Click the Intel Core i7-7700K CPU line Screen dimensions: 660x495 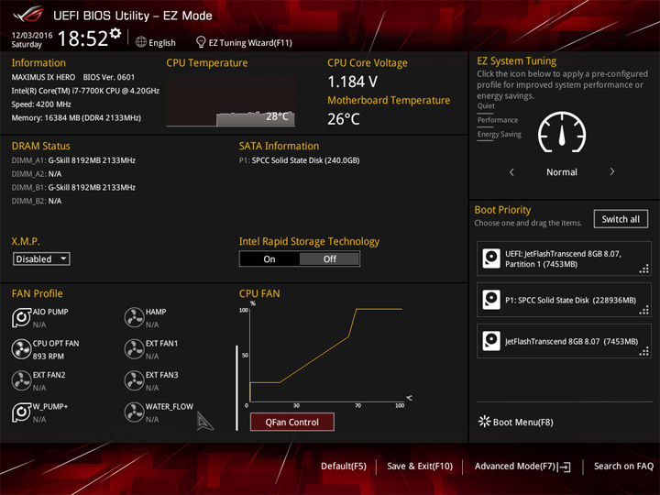(85, 91)
